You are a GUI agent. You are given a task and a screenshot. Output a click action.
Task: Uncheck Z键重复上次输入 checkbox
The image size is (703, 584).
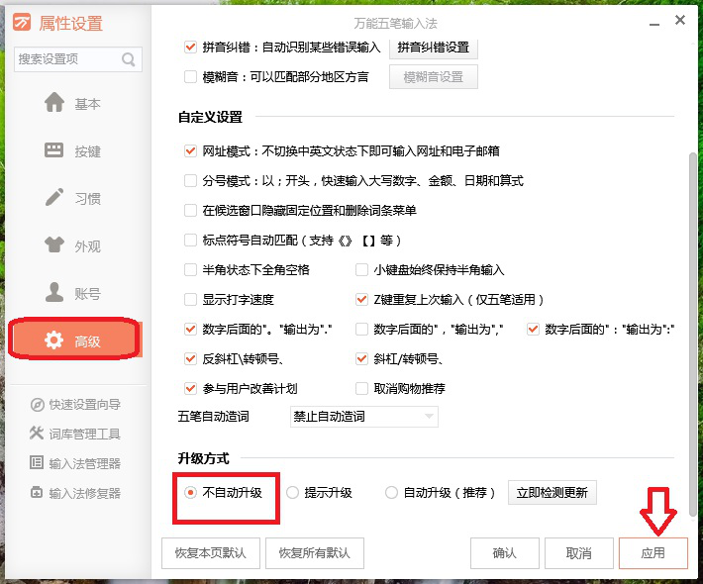(x=361, y=299)
